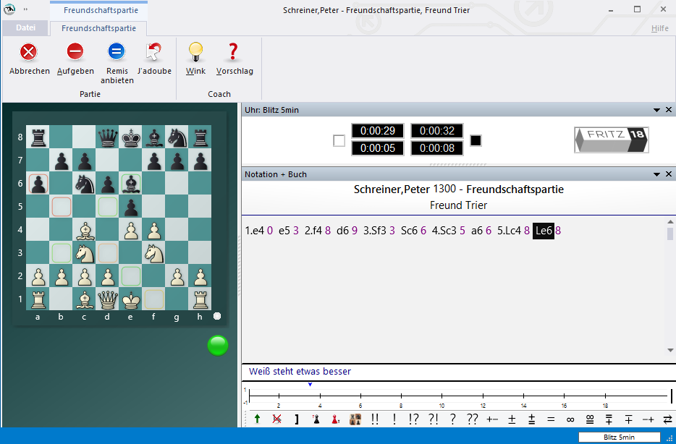Activate the J'adoube piece adjust tool
Screen dimensions: 676x444
(x=154, y=52)
